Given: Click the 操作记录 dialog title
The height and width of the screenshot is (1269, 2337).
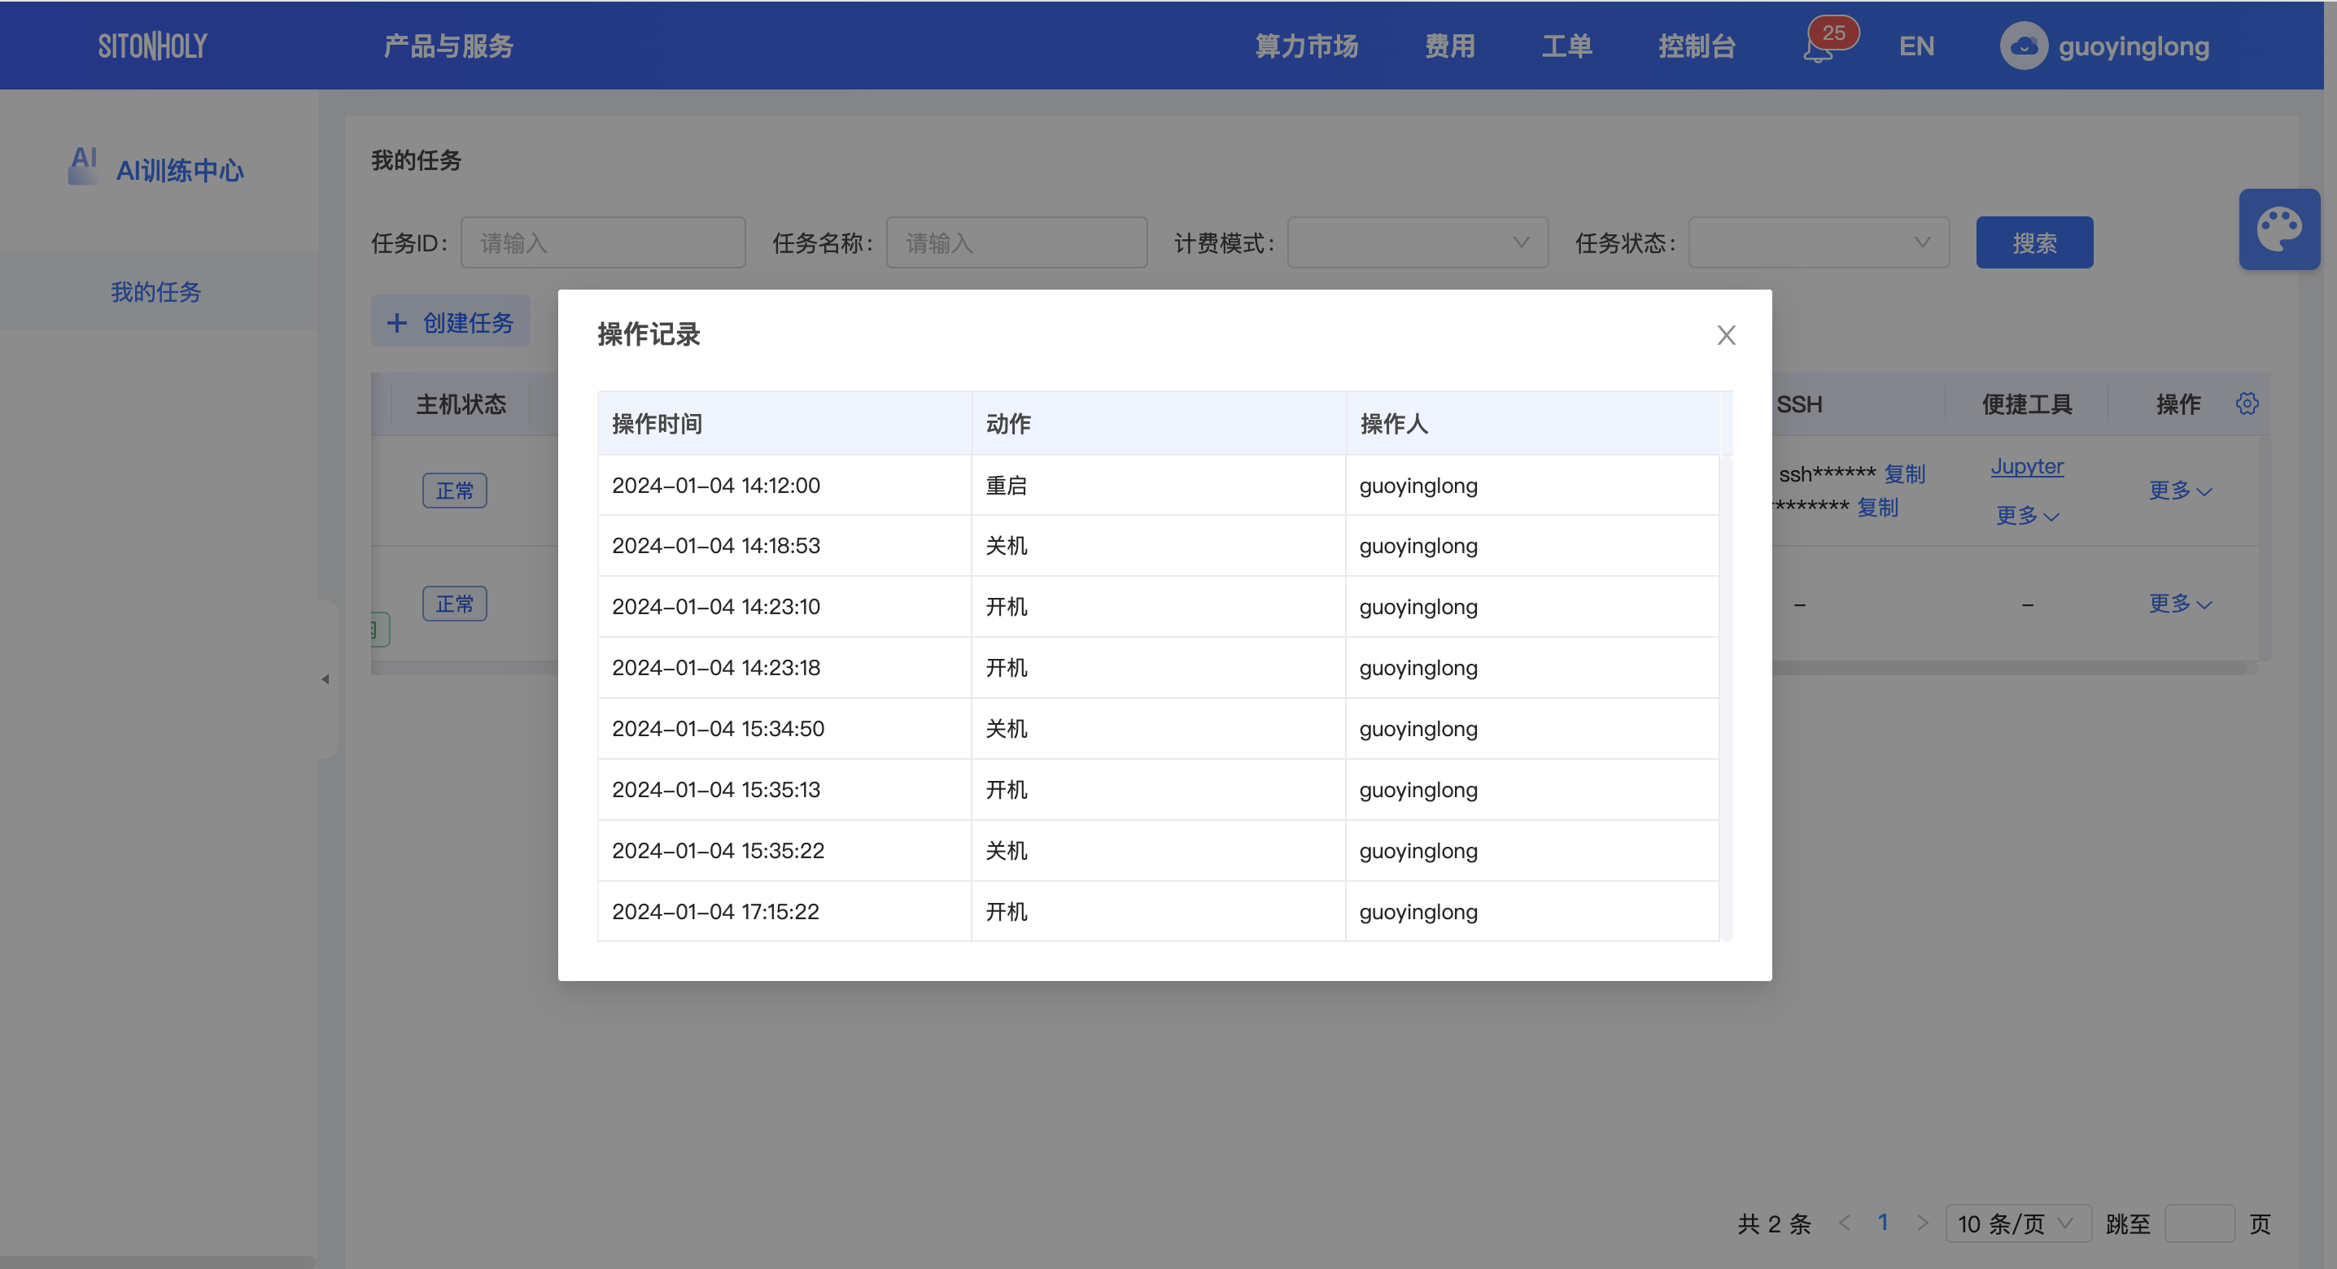Looking at the screenshot, I should click(x=649, y=334).
